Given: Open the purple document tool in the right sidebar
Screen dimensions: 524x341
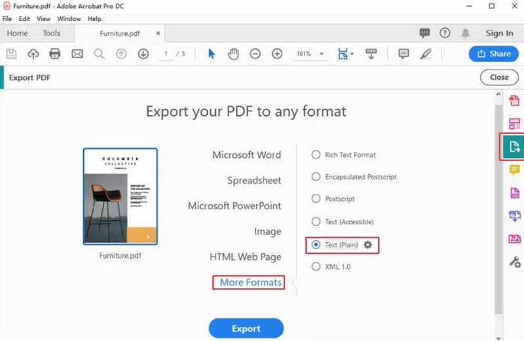Looking at the screenshot, I should click(515, 192).
